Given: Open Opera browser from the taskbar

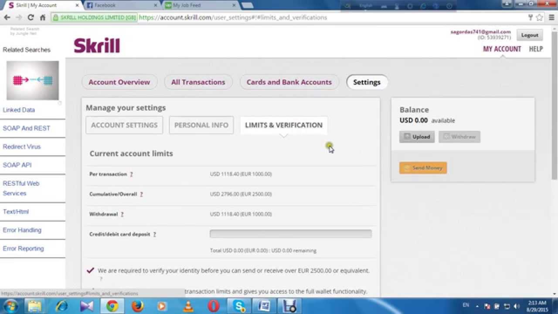Looking at the screenshot, I should click(x=214, y=306).
